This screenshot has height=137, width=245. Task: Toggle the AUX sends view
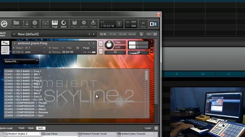click(149, 34)
